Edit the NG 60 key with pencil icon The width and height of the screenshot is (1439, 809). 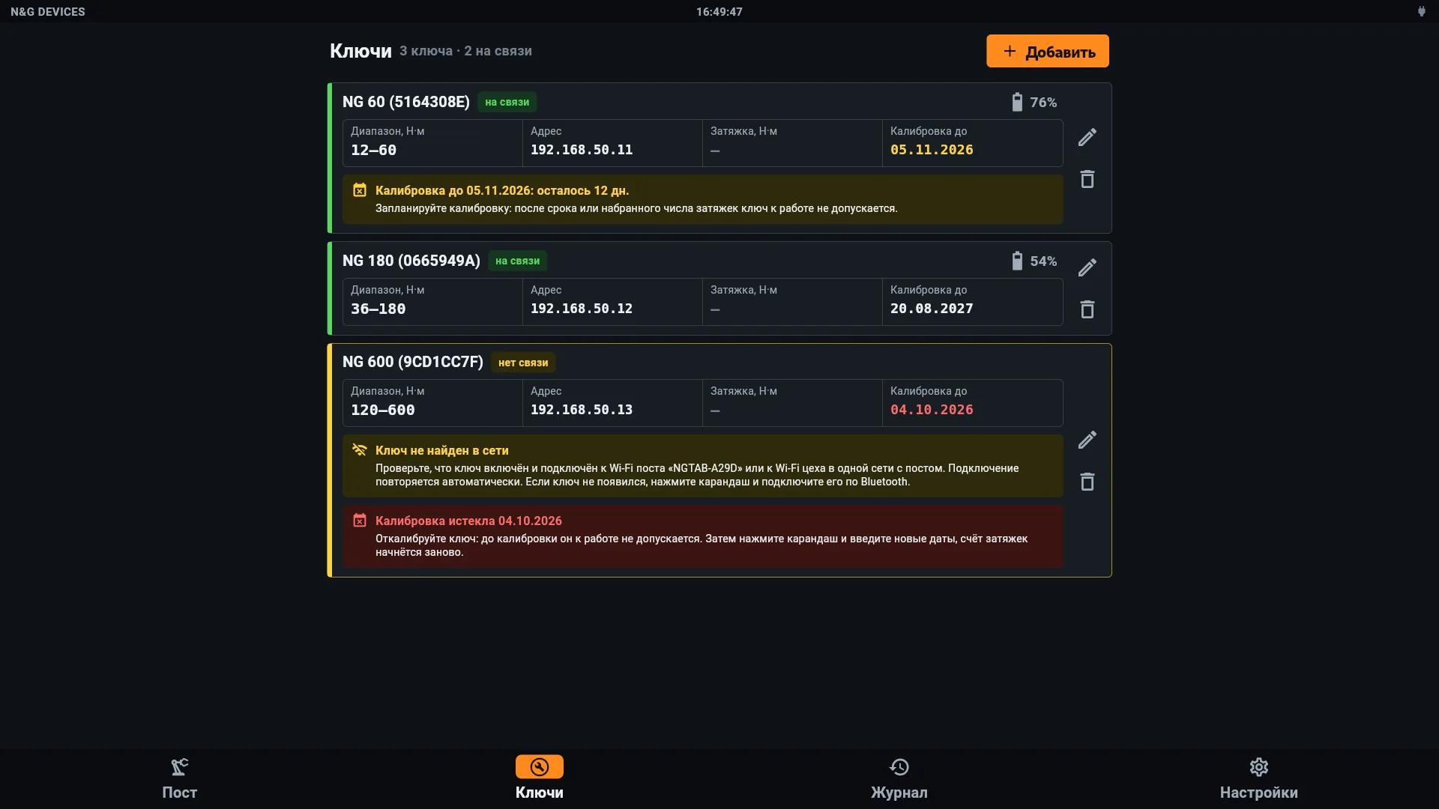click(x=1087, y=137)
